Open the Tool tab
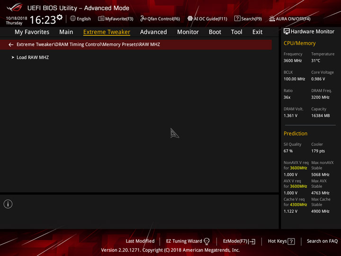 click(x=236, y=32)
